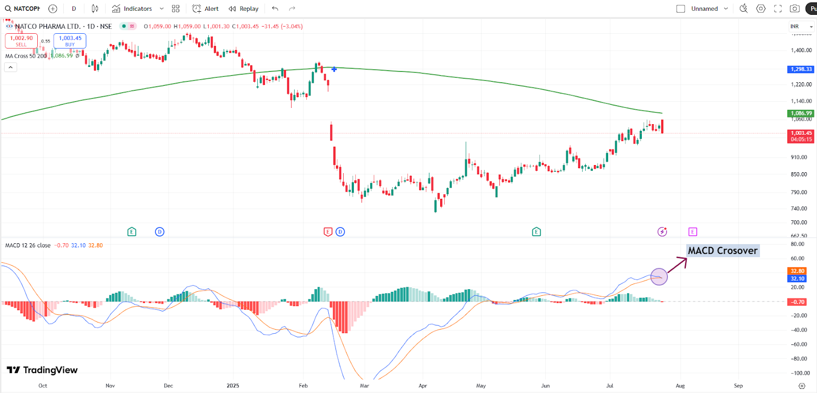Open the candlestick chart style selector
This screenshot has height=393, width=817.
95,9
